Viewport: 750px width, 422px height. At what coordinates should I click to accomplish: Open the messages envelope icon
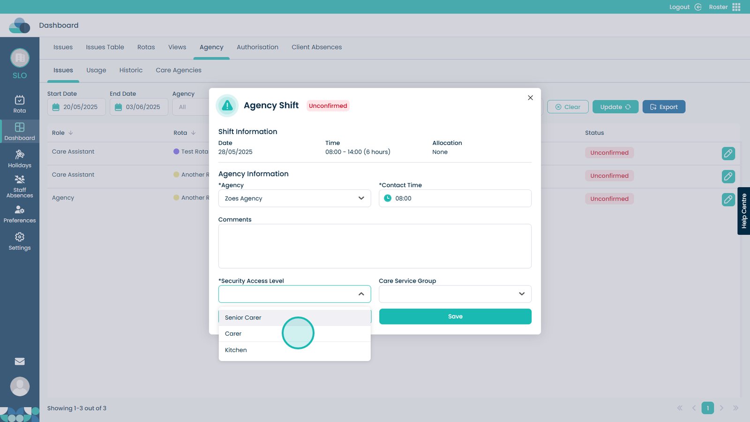(20, 362)
